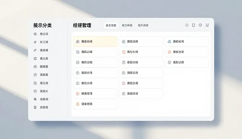The width and height of the screenshot is (242, 139).
Task: Switch to the last header tab
Action: (x=143, y=25)
